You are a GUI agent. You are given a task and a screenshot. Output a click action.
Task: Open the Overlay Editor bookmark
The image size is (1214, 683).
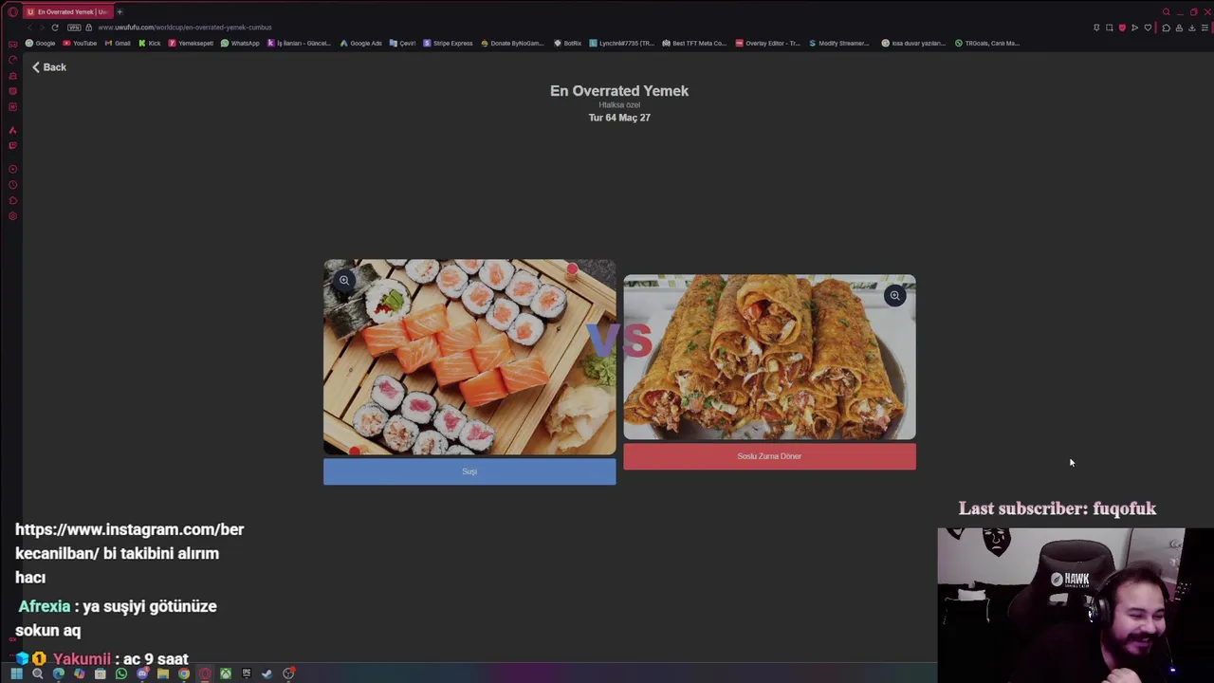coord(768,43)
